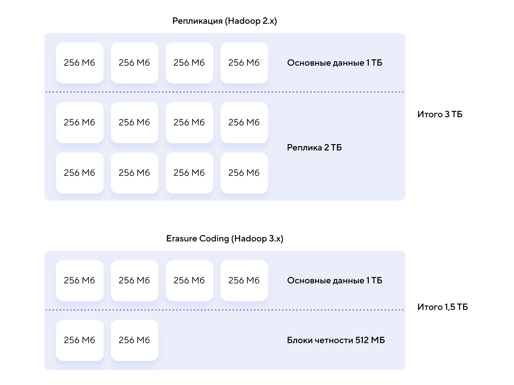Select second 256 Мб block in lower replica row
514x385 pixels.
(x=135, y=173)
